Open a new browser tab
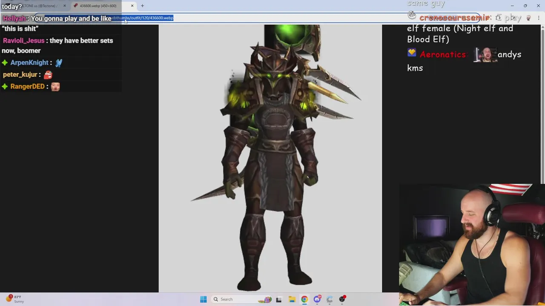The width and height of the screenshot is (545, 306). pos(142,6)
